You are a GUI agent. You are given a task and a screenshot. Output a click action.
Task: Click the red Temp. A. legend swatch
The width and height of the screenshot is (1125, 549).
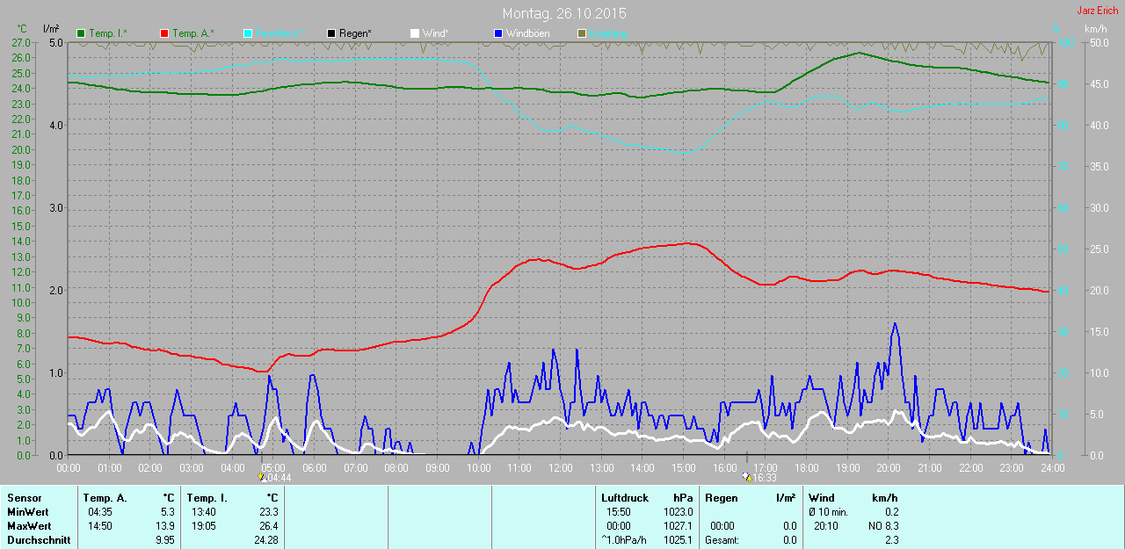point(164,33)
